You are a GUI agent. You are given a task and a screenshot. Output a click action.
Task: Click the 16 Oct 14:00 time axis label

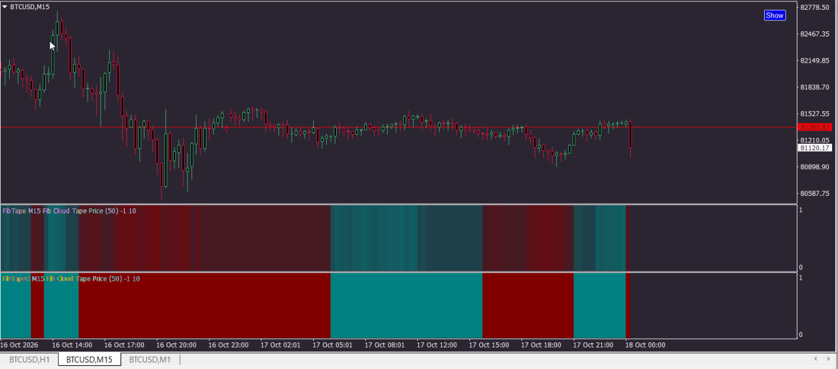tap(72, 345)
